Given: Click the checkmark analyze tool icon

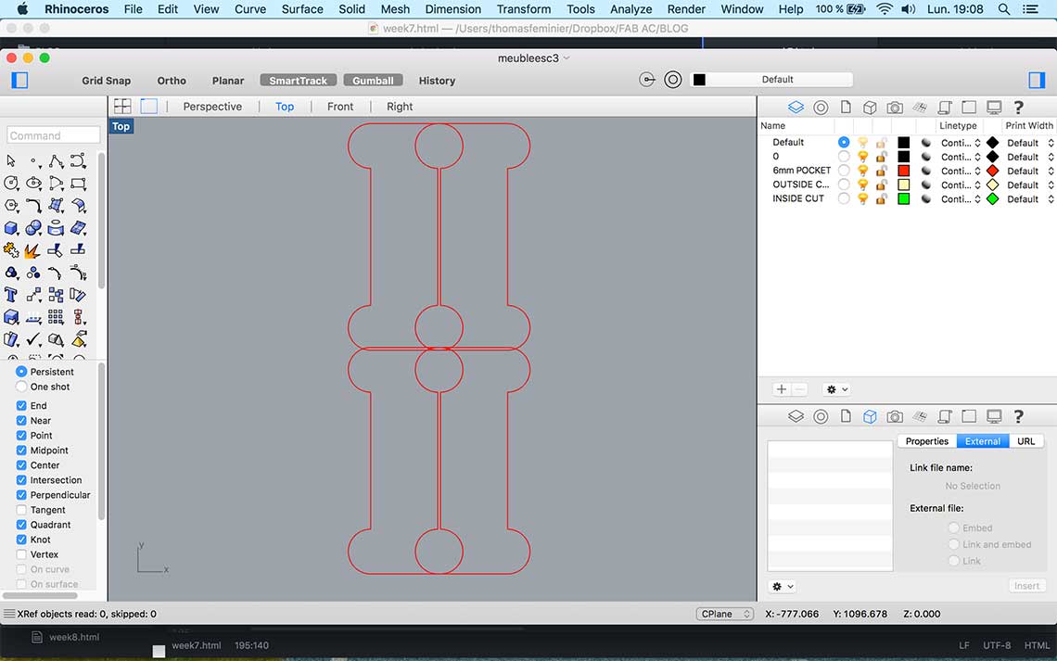Looking at the screenshot, I should coord(33,339).
